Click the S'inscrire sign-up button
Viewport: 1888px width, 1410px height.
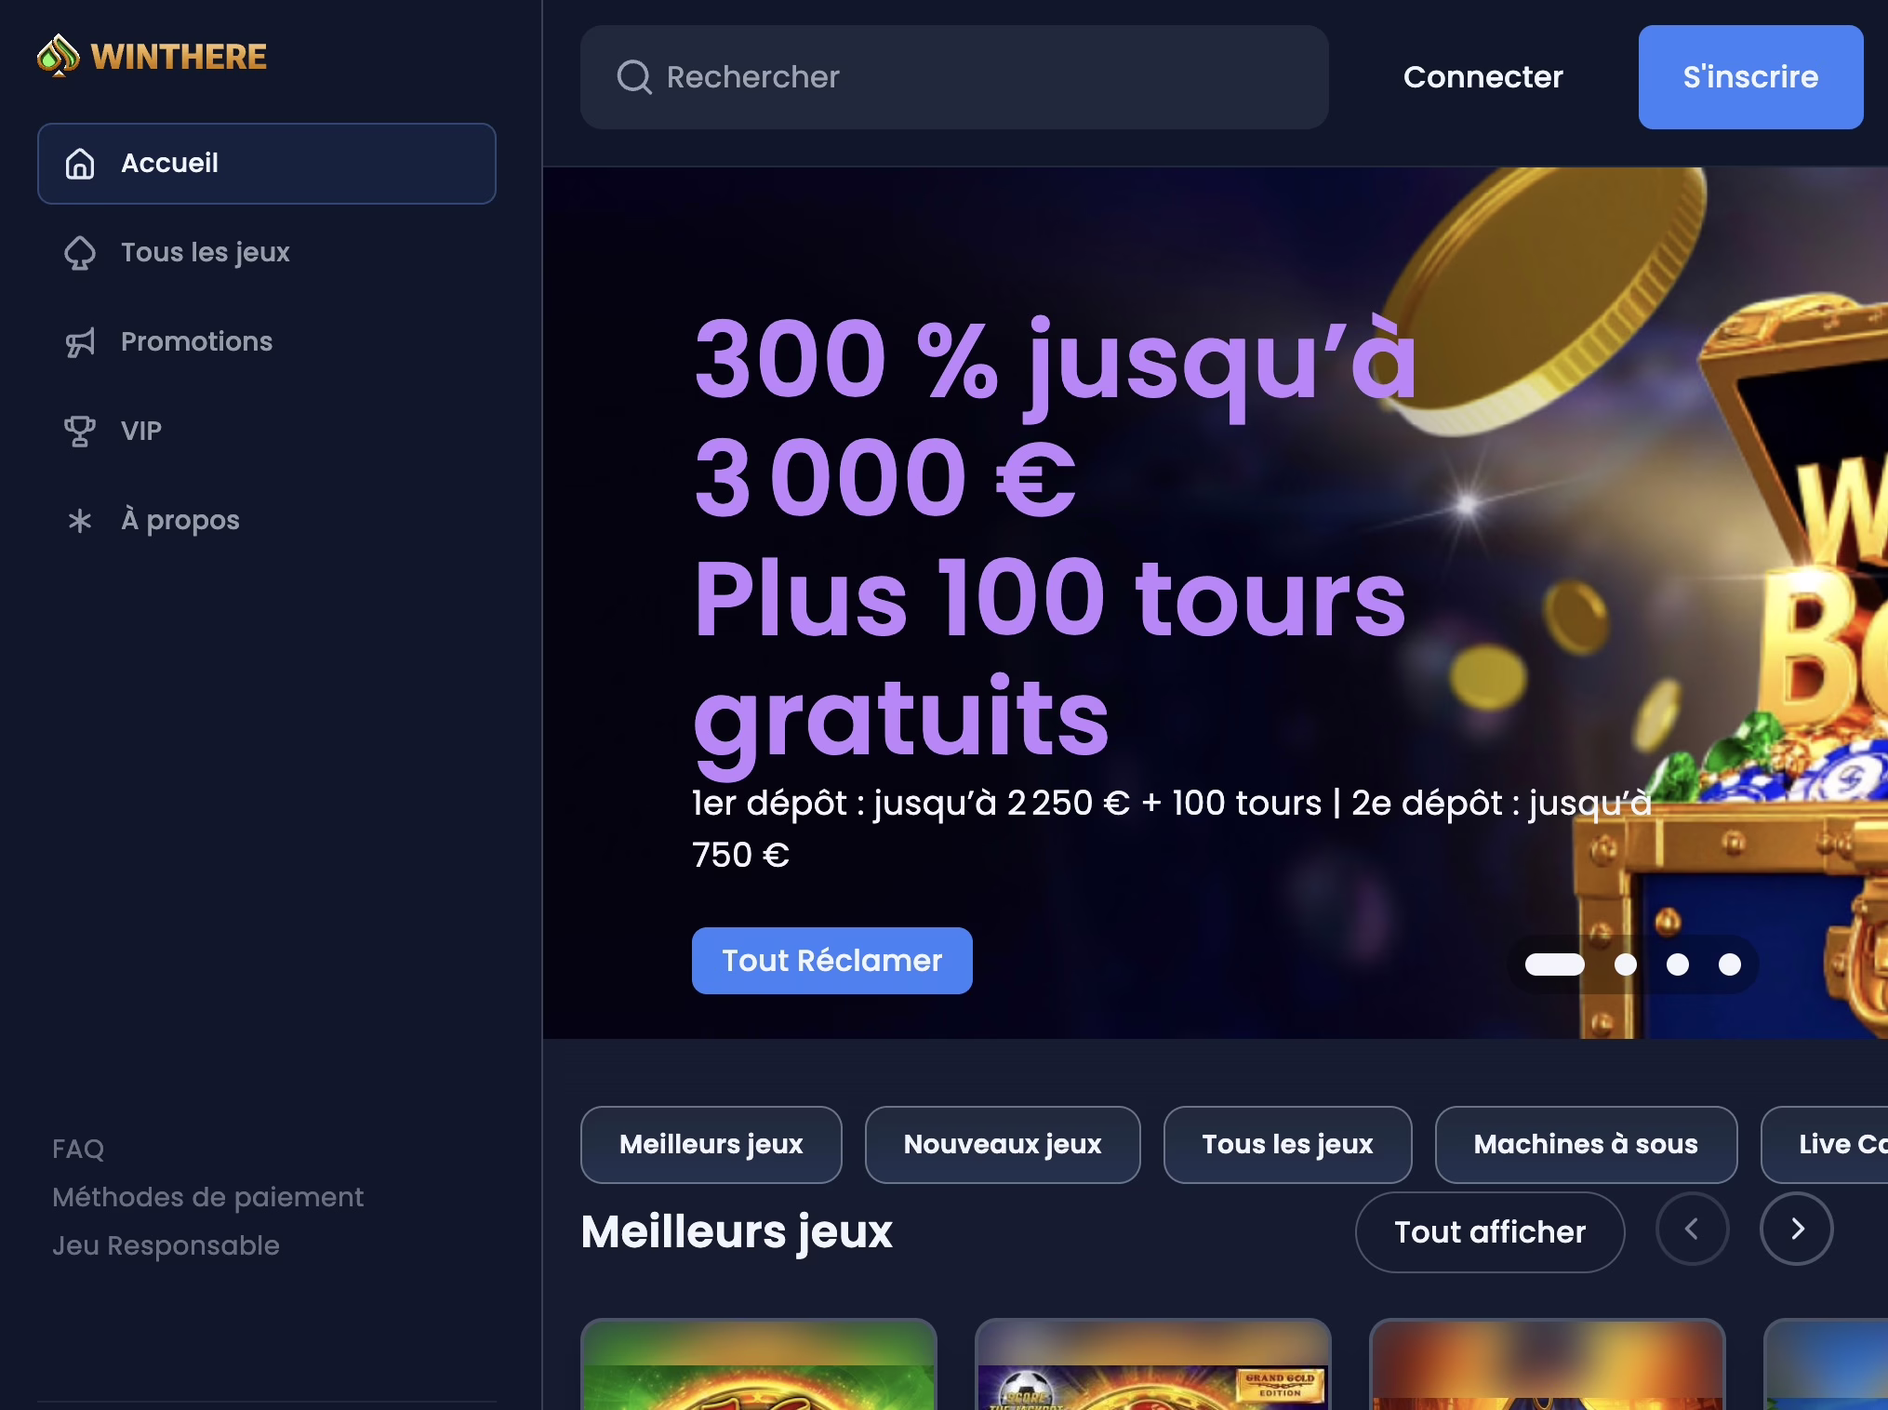1750,77
